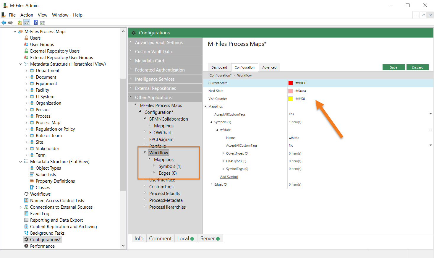Viewport: 434px width, 258px height.
Task: Click the green Save button
Action: point(393,67)
